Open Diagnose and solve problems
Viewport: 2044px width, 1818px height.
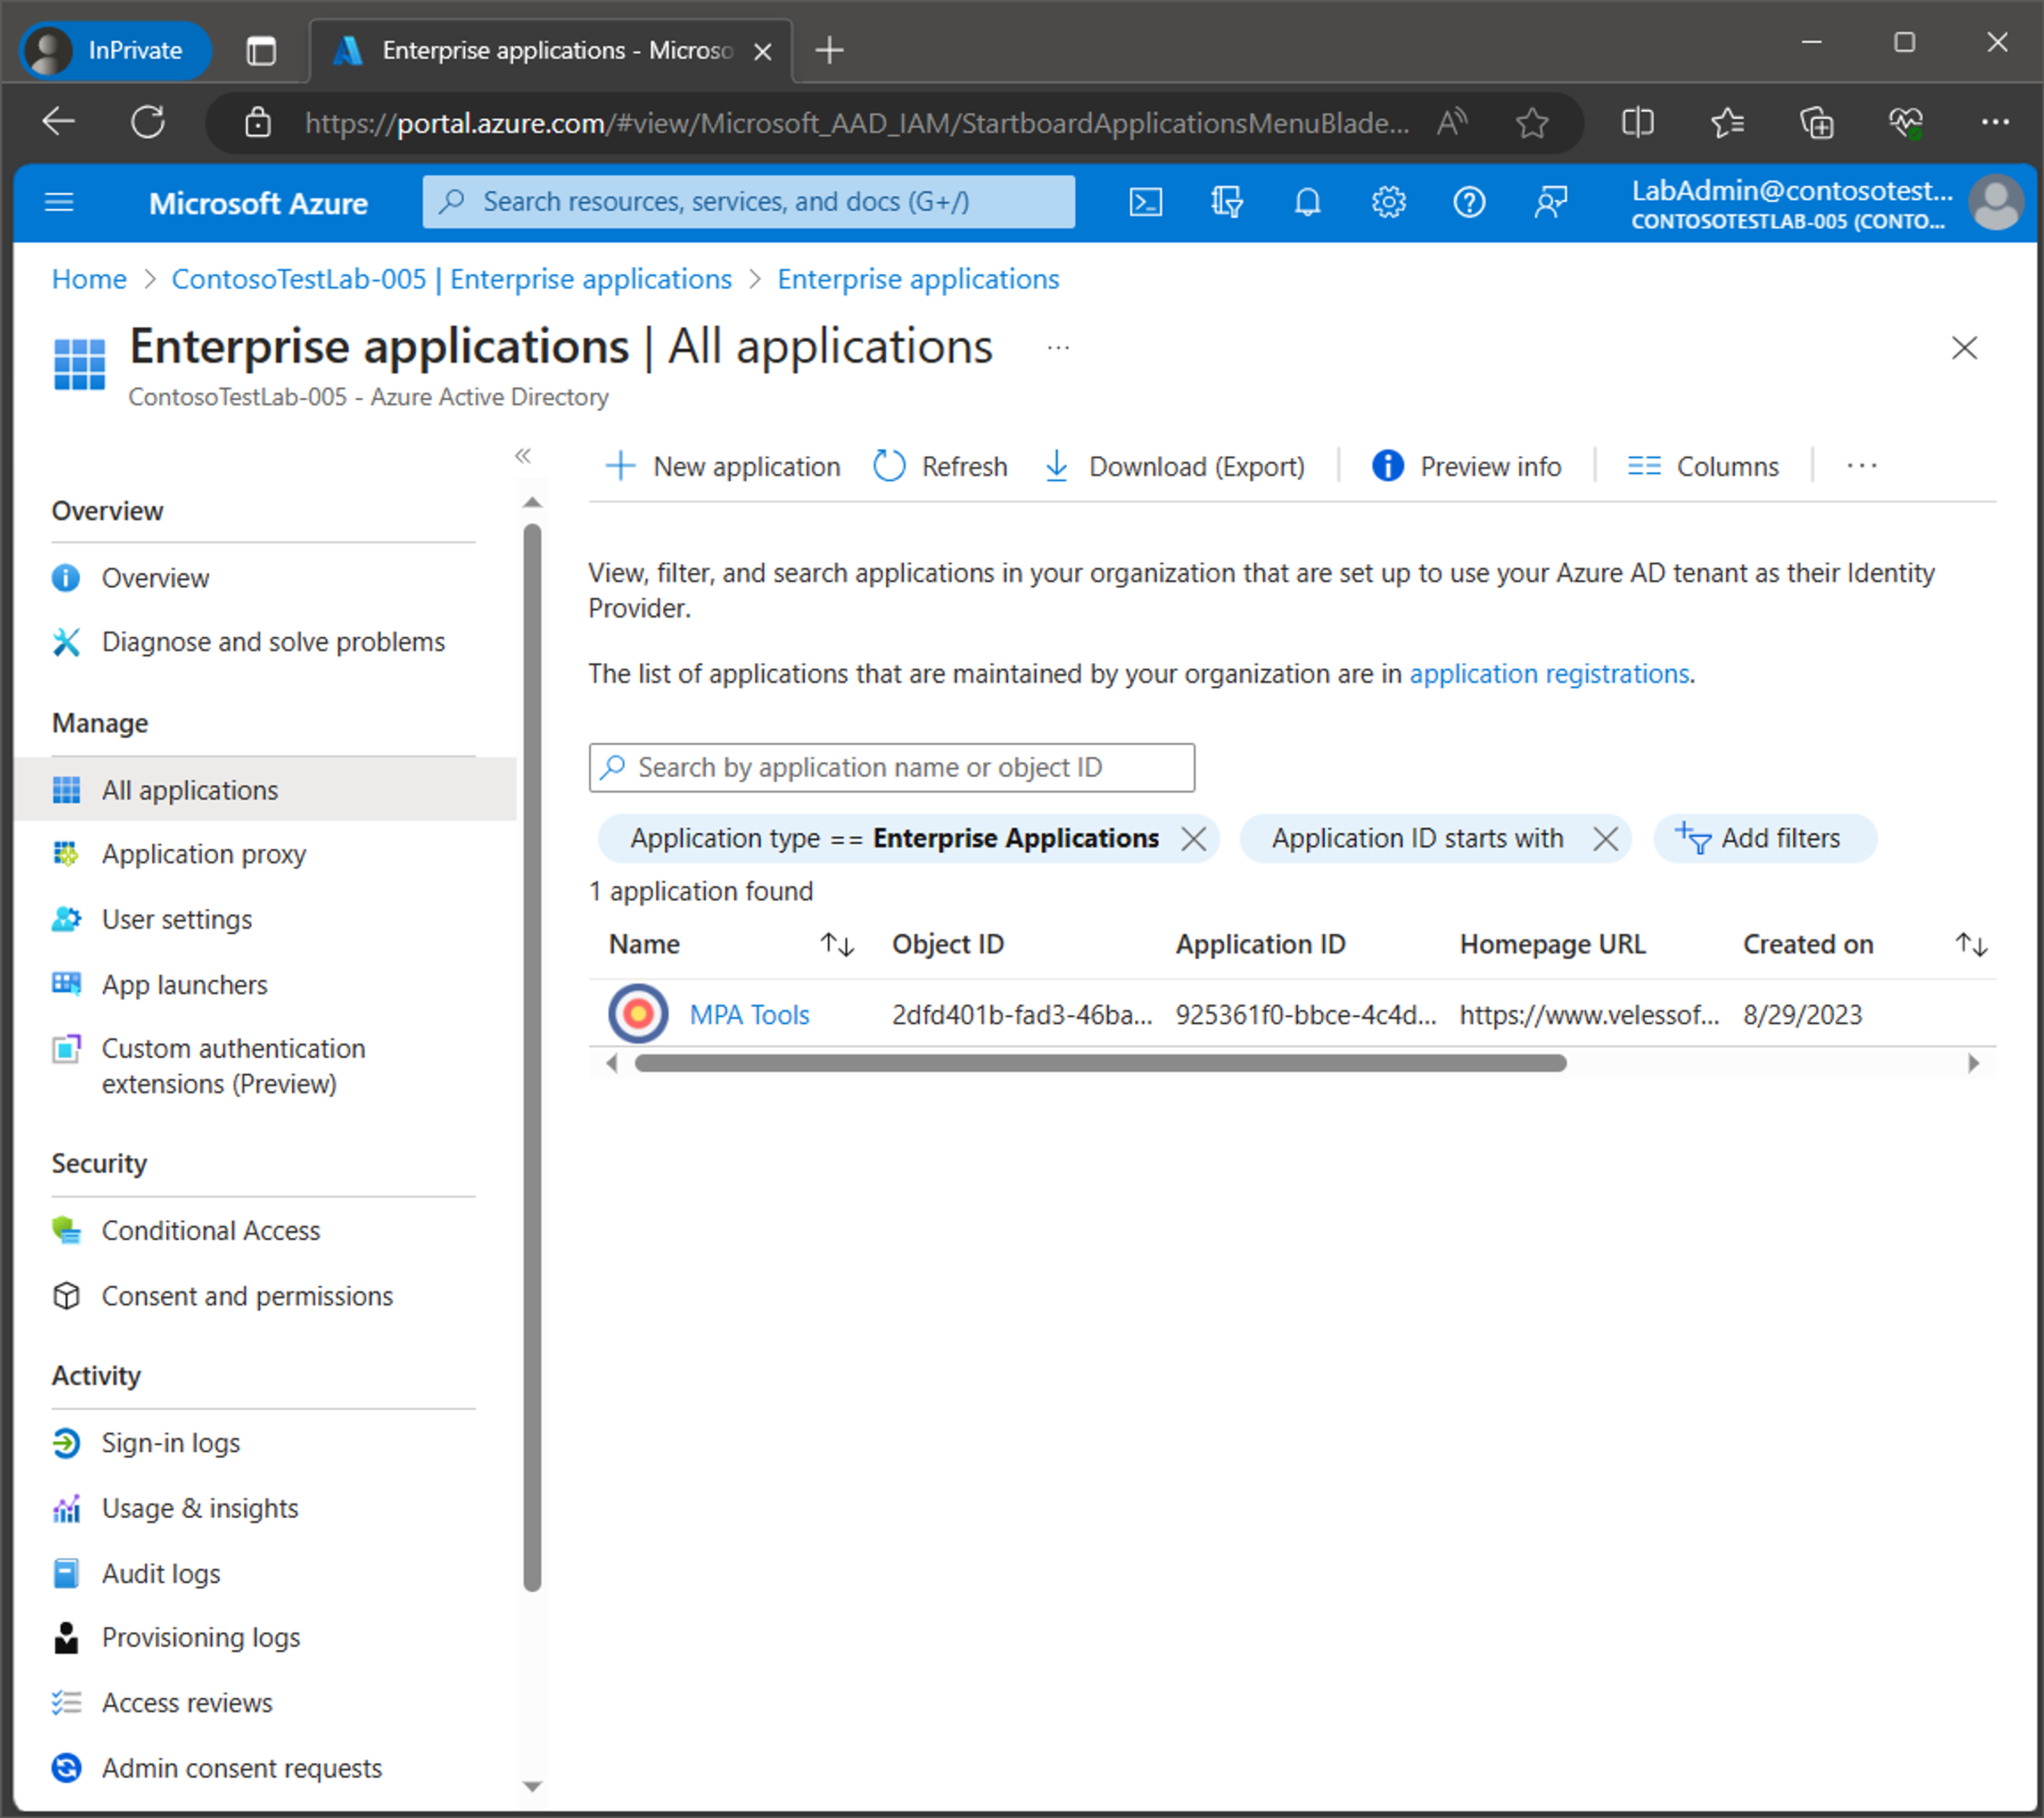click(273, 642)
